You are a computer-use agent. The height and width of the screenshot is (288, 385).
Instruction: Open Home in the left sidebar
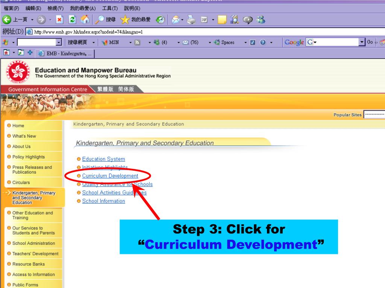pyautogui.click(x=18, y=126)
